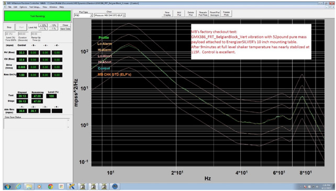Increase level by +10%
This screenshot has width=336, height=191.
click(43, 25)
